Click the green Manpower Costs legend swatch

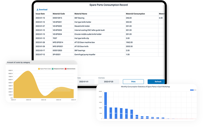click(52, 69)
